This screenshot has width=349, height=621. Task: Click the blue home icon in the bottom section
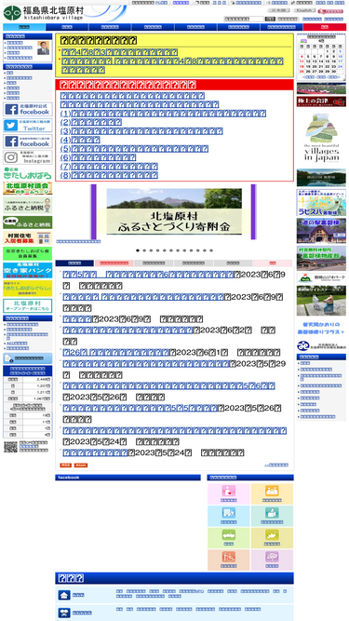pyautogui.click(x=64, y=595)
